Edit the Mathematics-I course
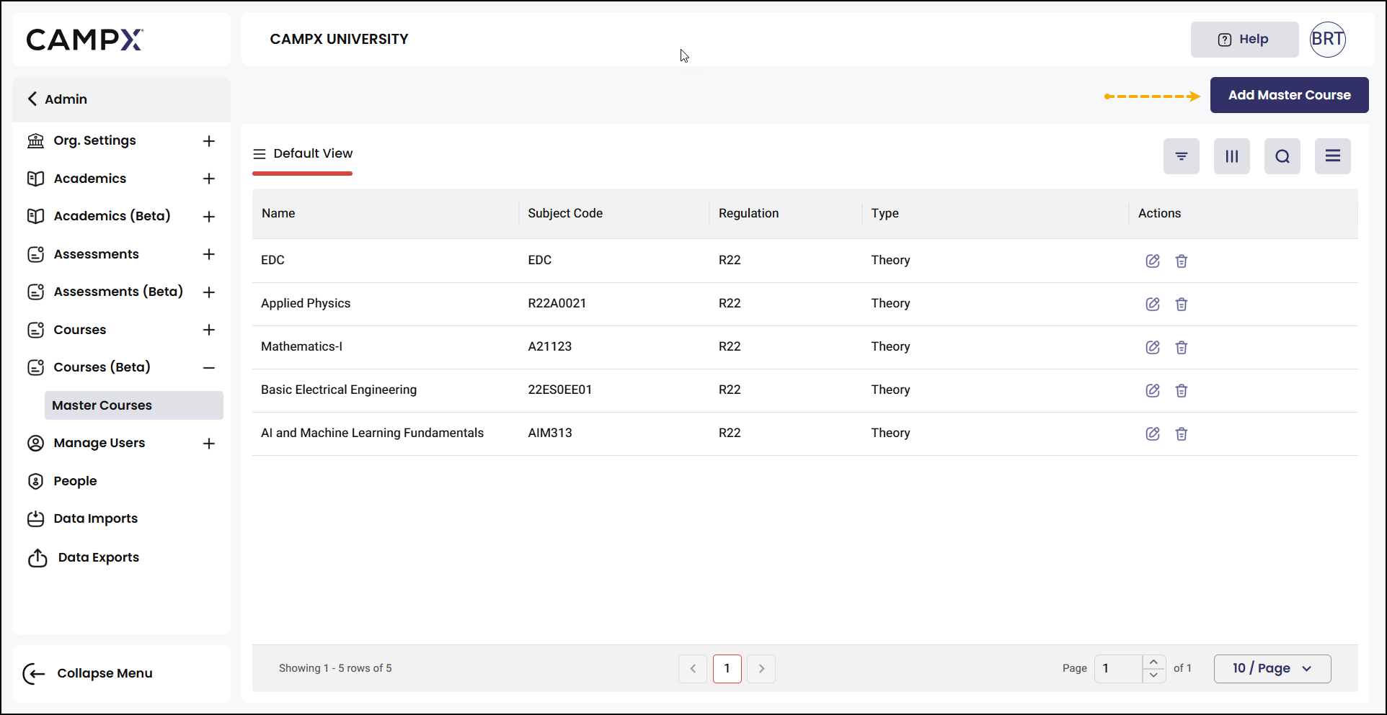The image size is (1387, 715). tap(1153, 347)
